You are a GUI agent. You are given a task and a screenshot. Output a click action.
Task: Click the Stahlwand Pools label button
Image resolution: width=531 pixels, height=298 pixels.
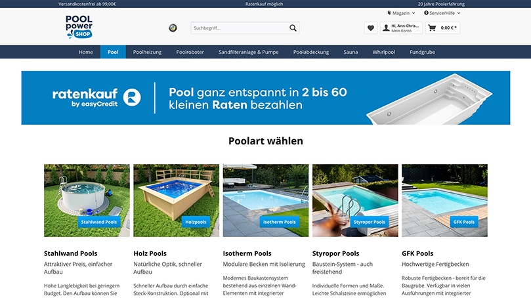click(98, 222)
